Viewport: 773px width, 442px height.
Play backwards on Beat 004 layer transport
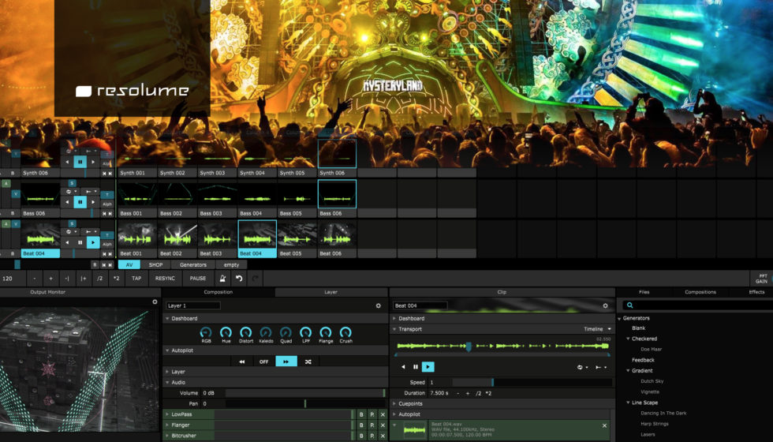pyautogui.click(x=68, y=242)
